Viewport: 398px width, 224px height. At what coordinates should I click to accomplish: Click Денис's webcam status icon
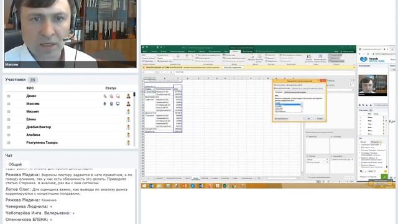click(111, 96)
